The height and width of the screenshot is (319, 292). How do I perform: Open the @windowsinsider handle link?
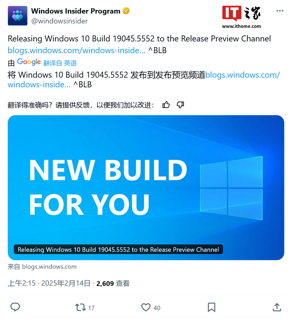click(59, 21)
